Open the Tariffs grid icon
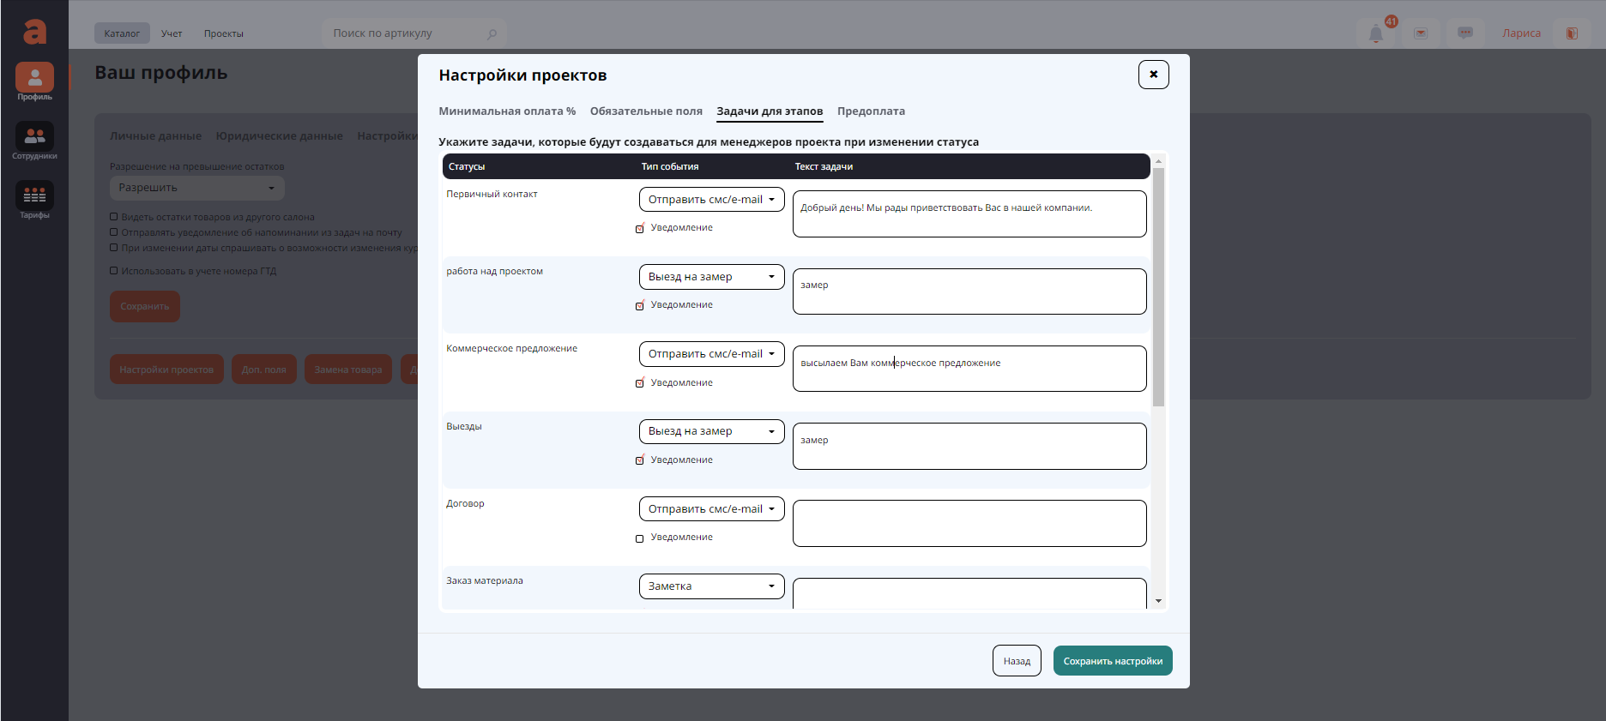 [34, 195]
